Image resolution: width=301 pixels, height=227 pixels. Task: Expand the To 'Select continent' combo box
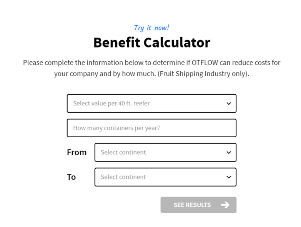tap(165, 177)
